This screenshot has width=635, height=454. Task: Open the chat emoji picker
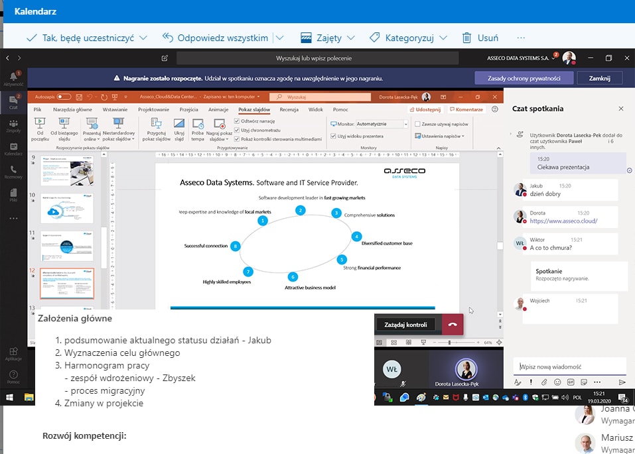tap(557, 382)
